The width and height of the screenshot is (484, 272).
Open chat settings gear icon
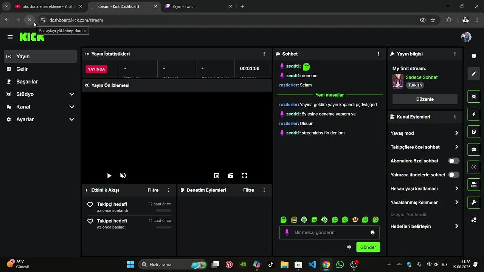(349, 247)
